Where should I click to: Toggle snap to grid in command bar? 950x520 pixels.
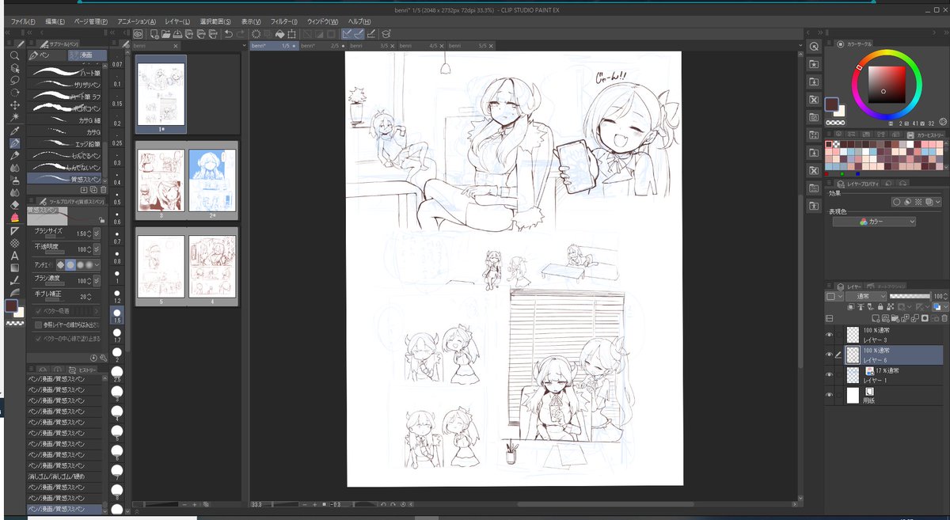click(x=370, y=34)
